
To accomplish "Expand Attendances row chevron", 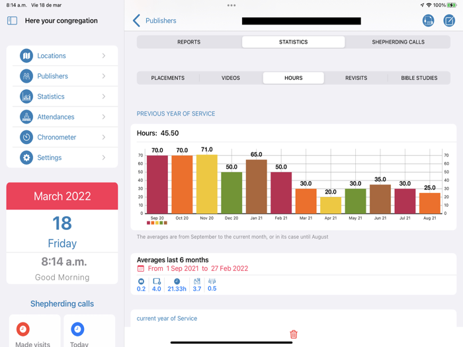I will pos(104,117).
